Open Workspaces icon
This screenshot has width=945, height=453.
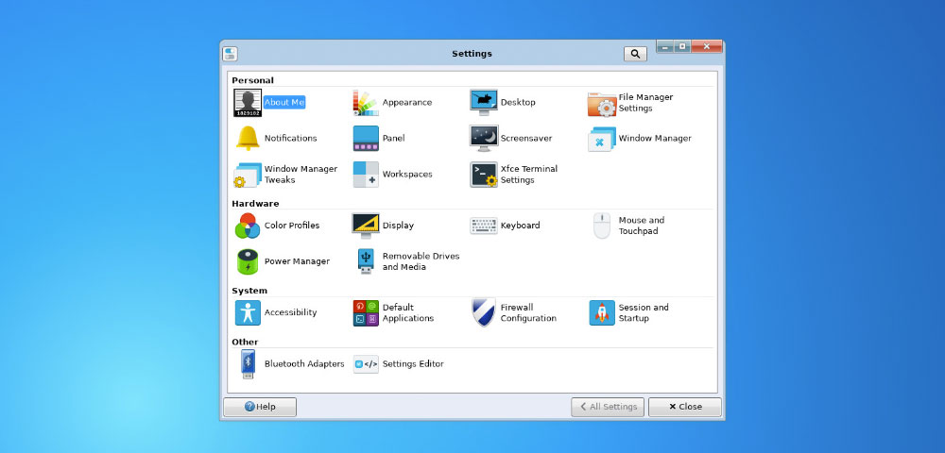point(366,175)
